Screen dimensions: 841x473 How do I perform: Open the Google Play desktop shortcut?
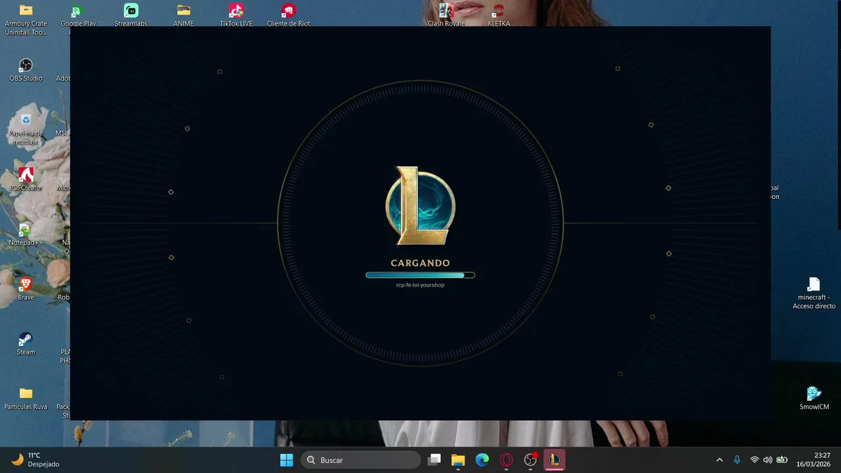(78, 15)
